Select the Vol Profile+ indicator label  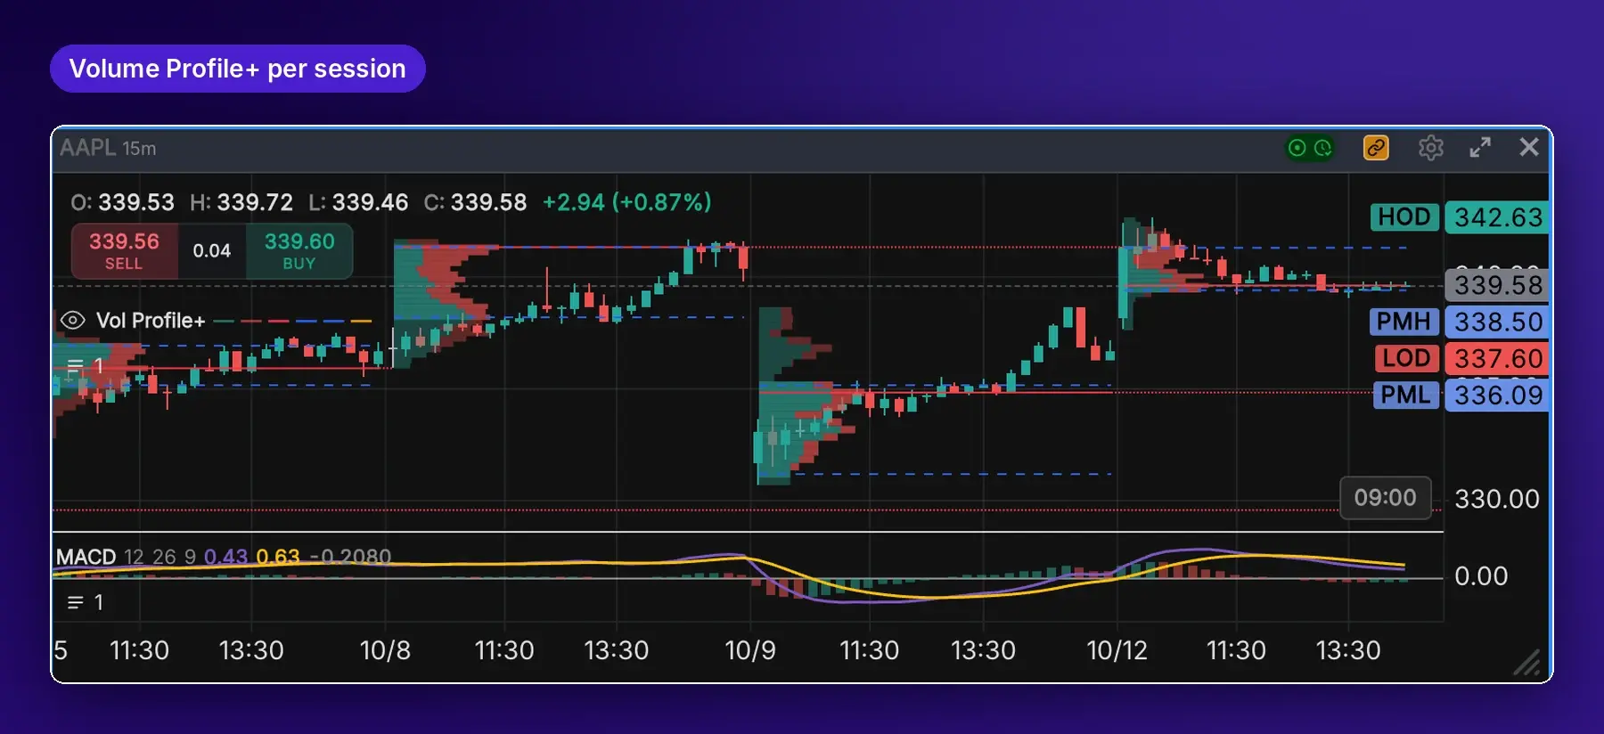151,321
